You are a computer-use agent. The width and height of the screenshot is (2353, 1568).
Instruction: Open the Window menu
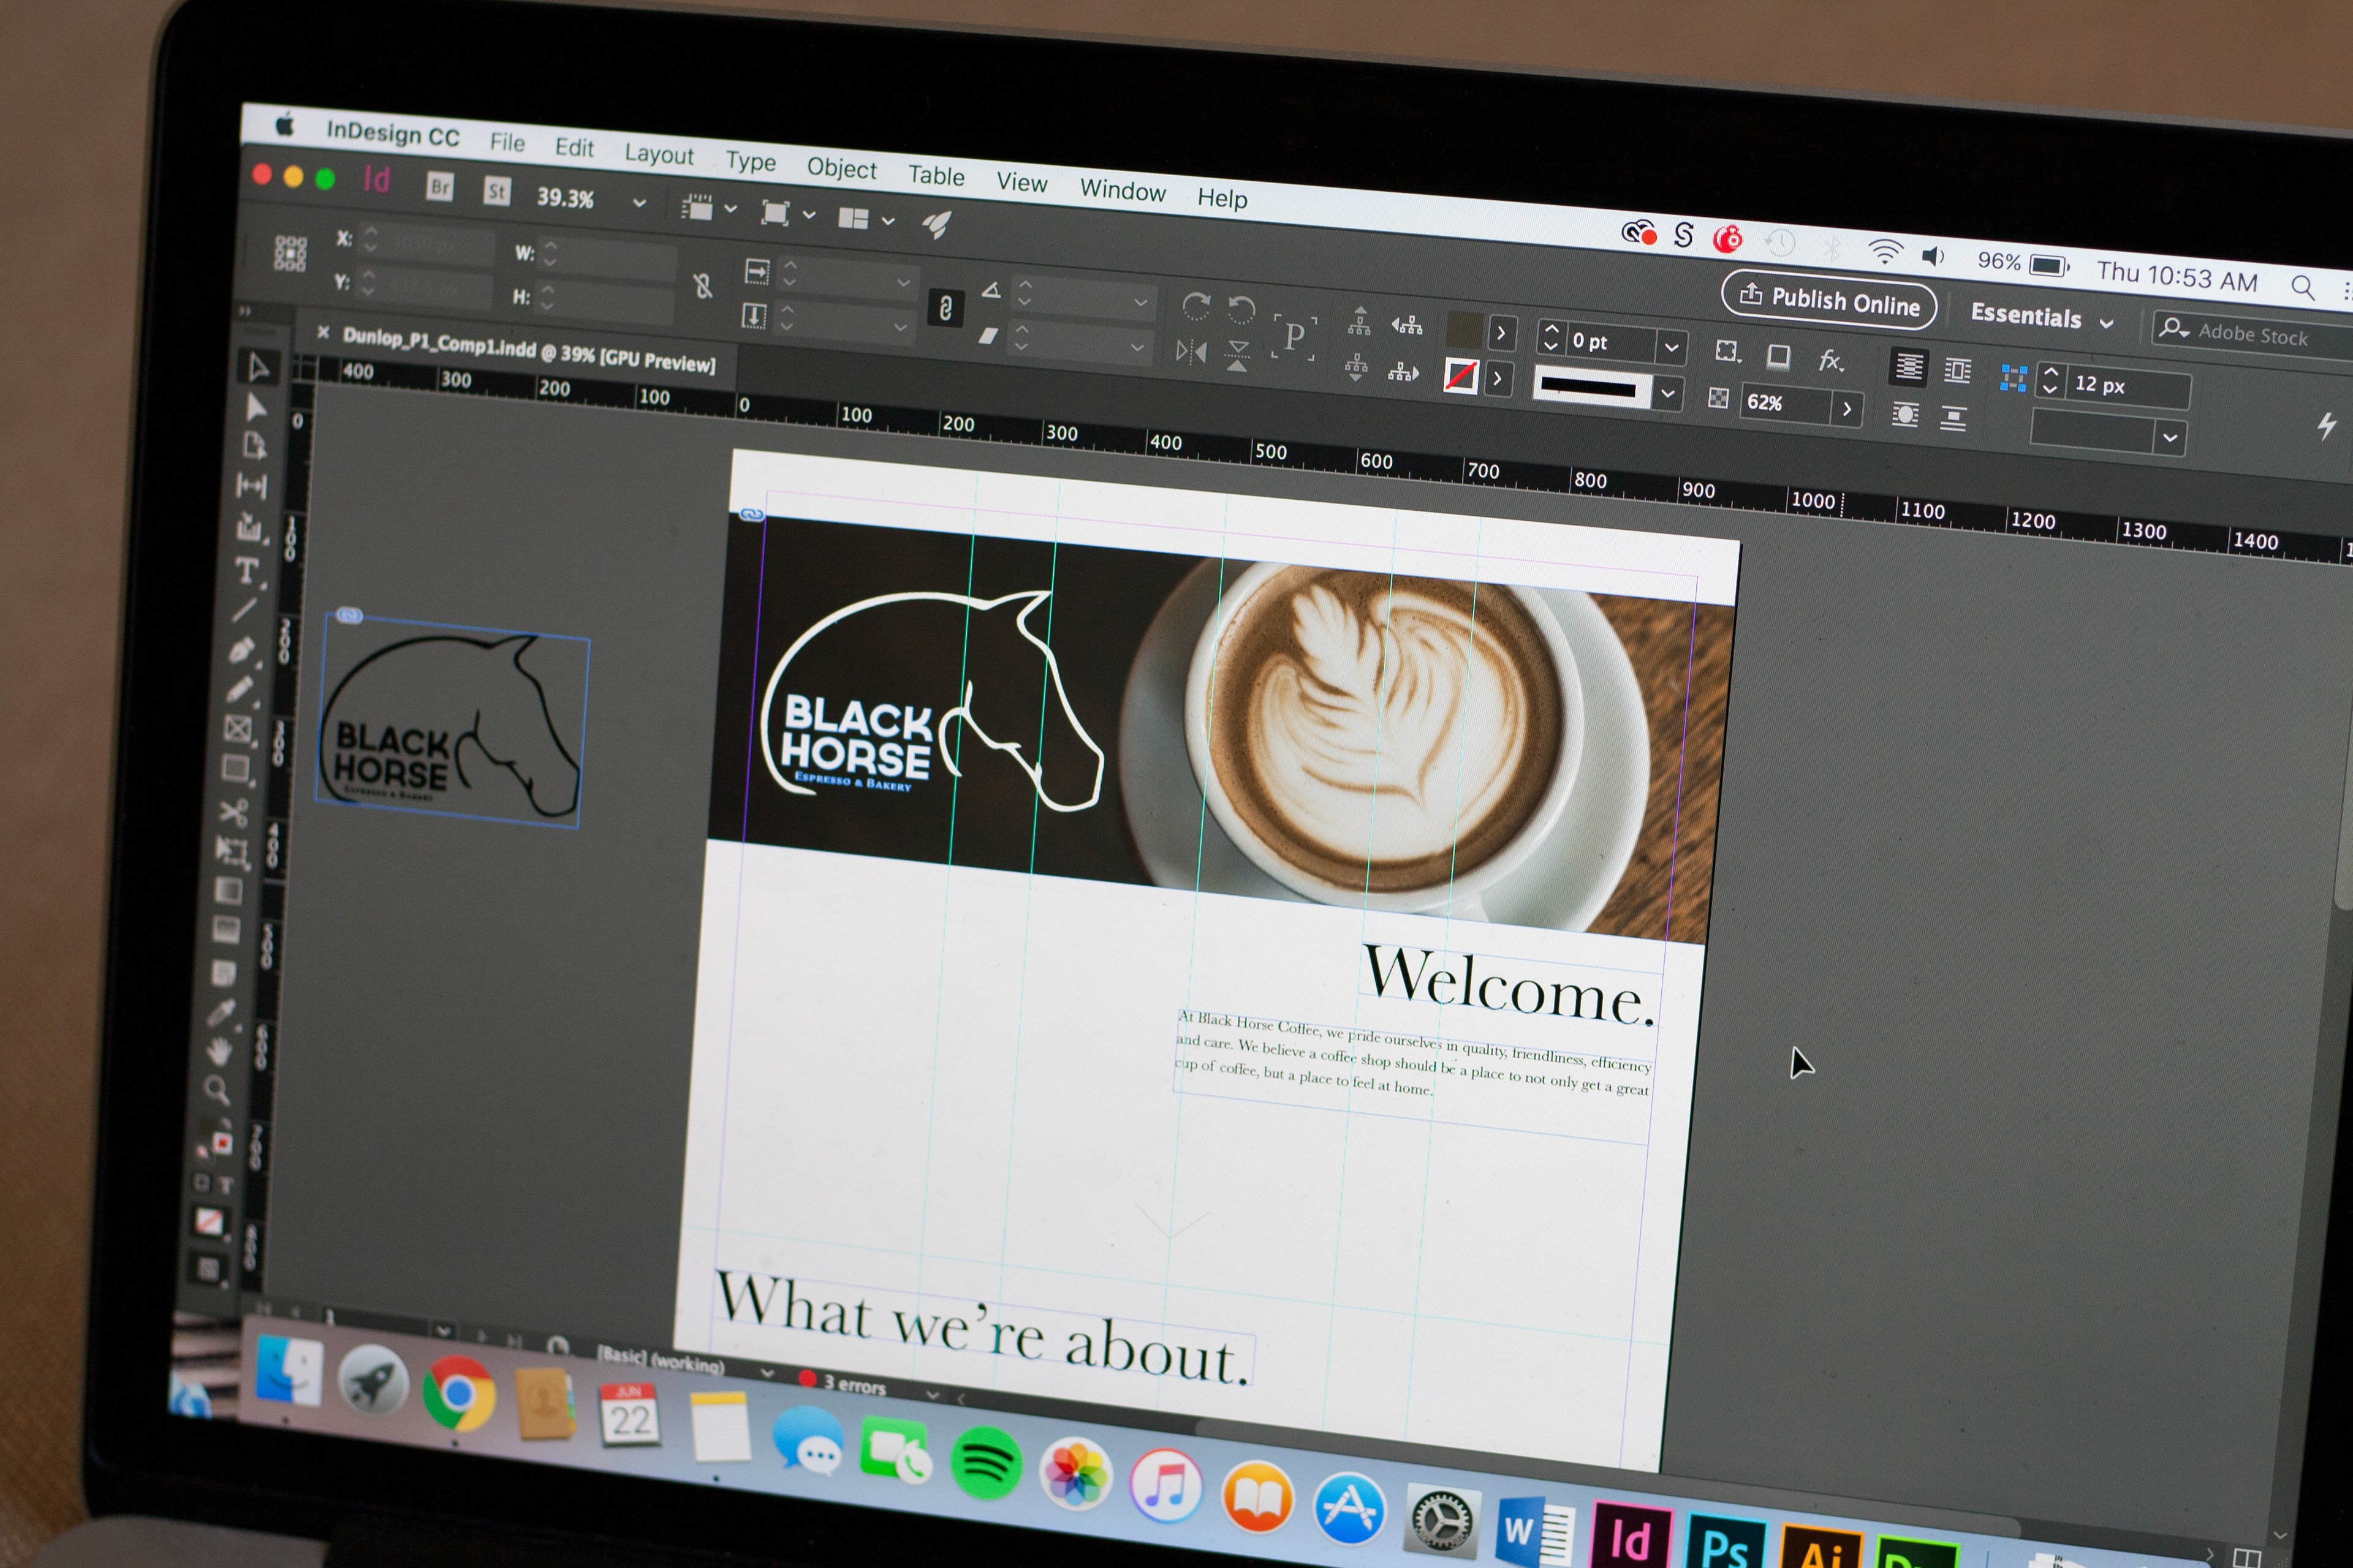[x=1123, y=190]
